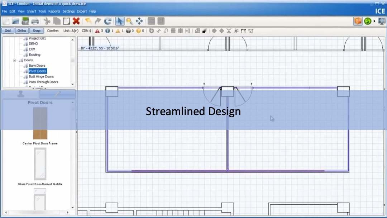Click the tree panel scroll-down arrow
Screen dimensions: 387x218
[x=72, y=84]
